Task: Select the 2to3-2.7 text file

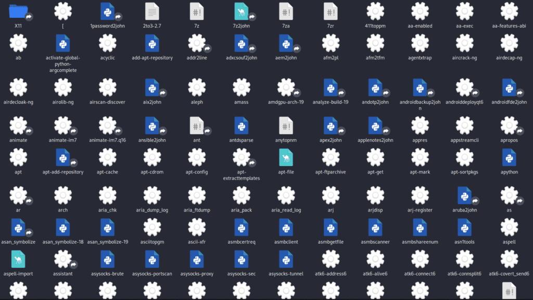Action: (x=152, y=11)
